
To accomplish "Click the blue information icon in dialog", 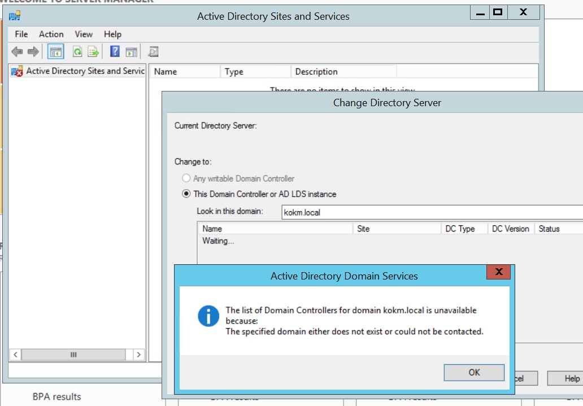I will [208, 316].
